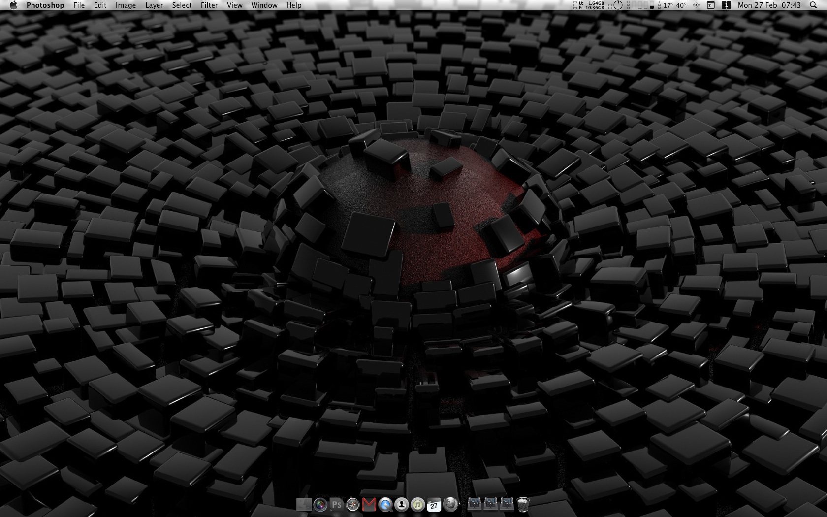The height and width of the screenshot is (517, 827).
Task: Open the Filter menu
Action: (x=209, y=5)
